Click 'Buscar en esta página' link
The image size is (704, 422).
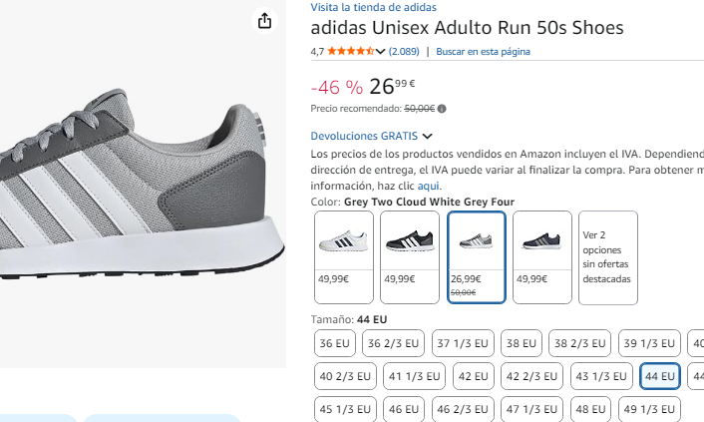point(483,51)
